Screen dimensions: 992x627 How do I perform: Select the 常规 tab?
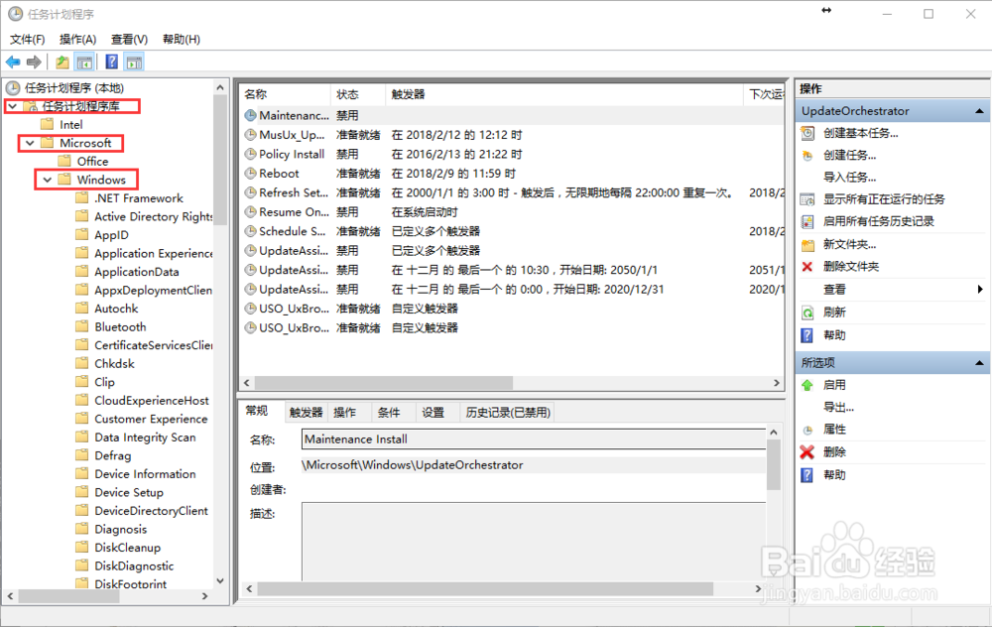pyautogui.click(x=257, y=411)
